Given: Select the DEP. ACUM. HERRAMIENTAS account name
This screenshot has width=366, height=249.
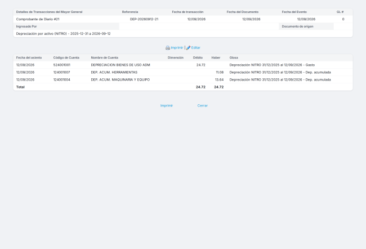Looking at the screenshot, I should [114, 73].
